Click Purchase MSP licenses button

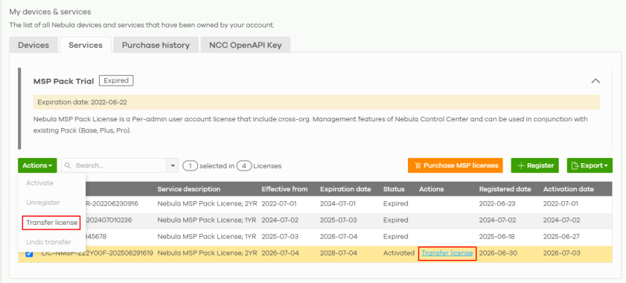[x=455, y=165]
